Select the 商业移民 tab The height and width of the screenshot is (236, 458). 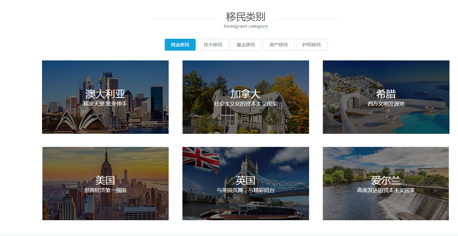coord(180,45)
